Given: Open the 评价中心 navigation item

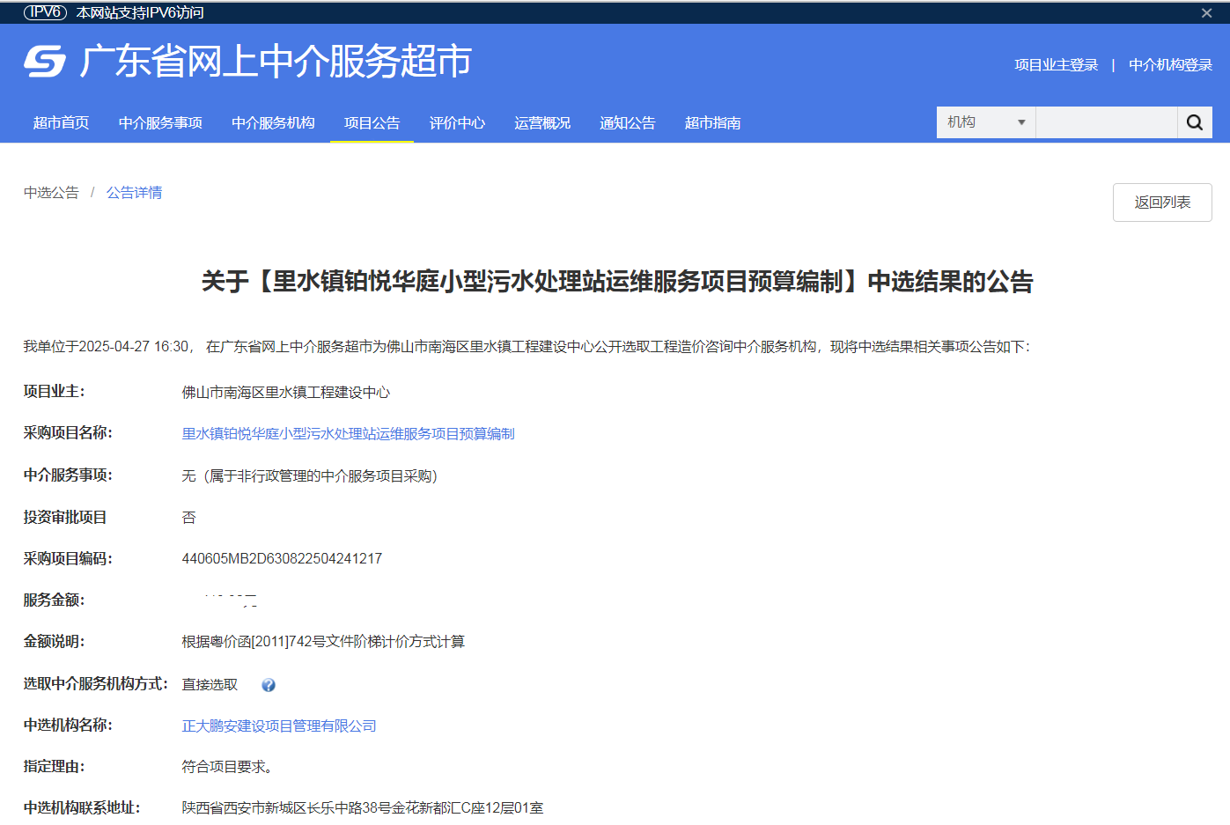Looking at the screenshot, I should tap(457, 122).
